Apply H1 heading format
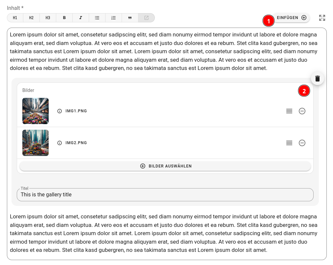The height and width of the screenshot is (265, 333). click(x=15, y=18)
